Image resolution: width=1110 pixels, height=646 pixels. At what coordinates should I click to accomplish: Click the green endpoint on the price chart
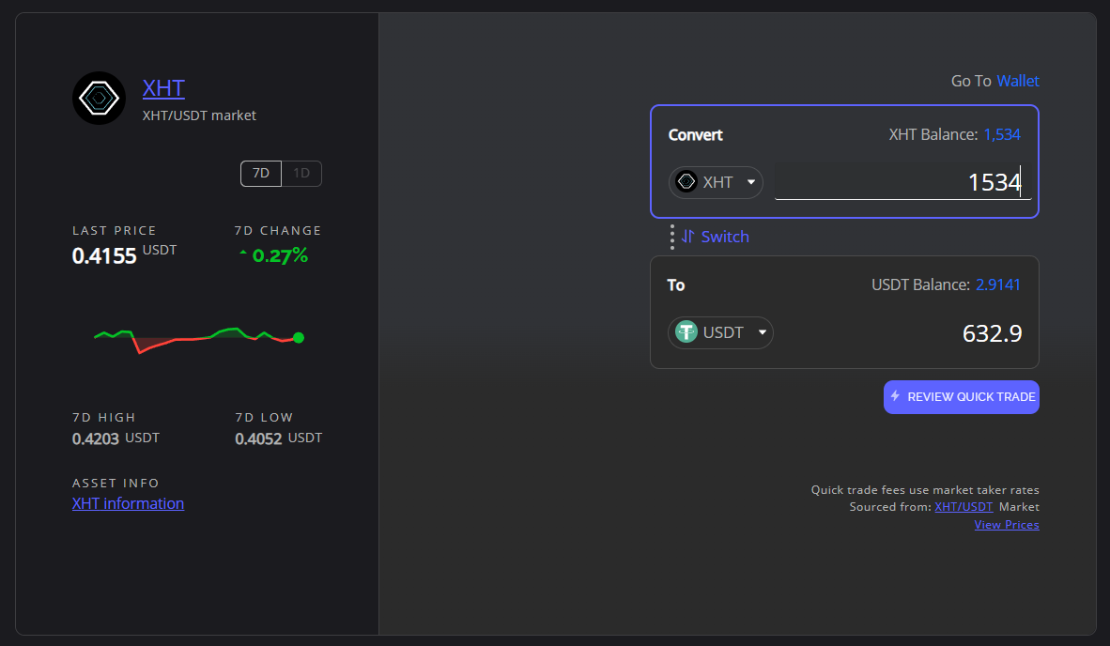[x=299, y=337]
